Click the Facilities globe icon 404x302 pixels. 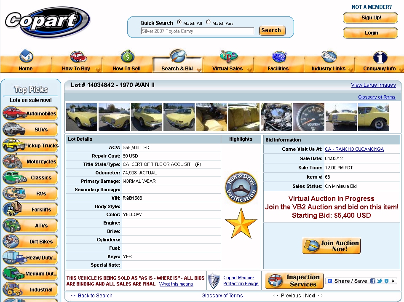[278, 56]
